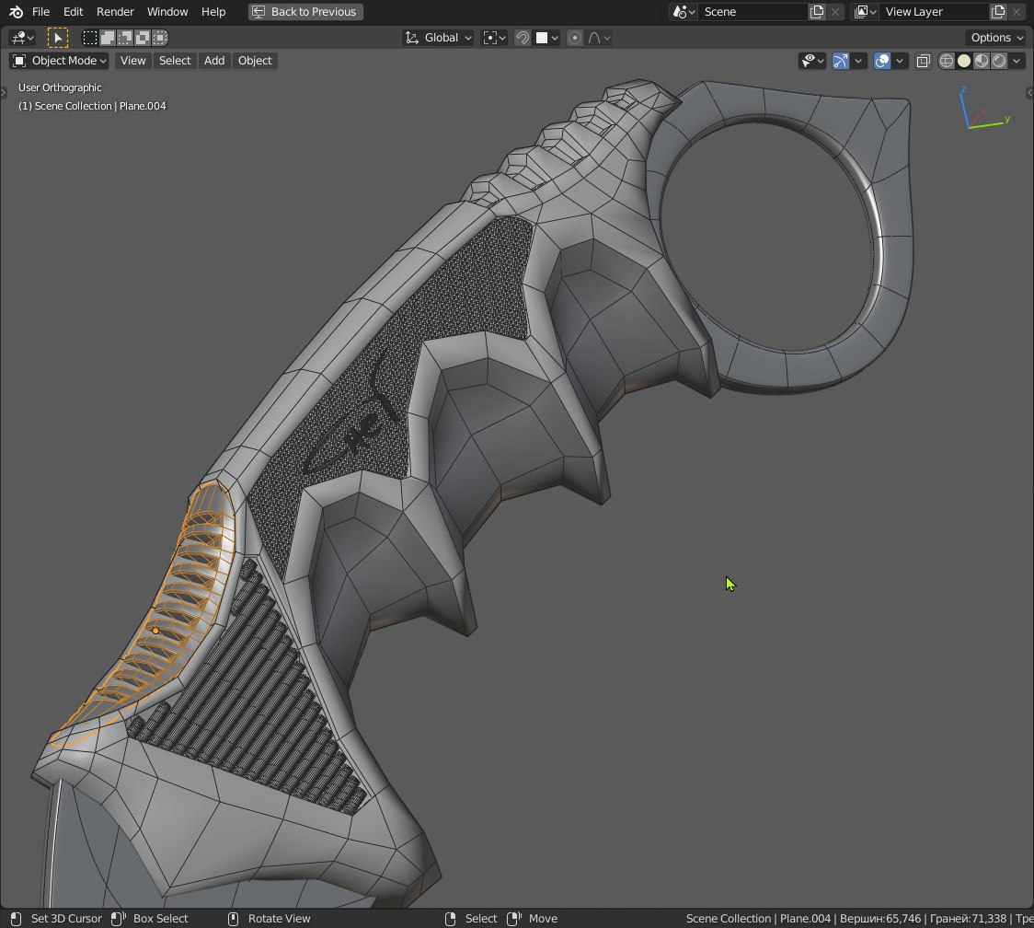
Task: Expand the left toolbar region arrow
Action: click(x=4, y=92)
